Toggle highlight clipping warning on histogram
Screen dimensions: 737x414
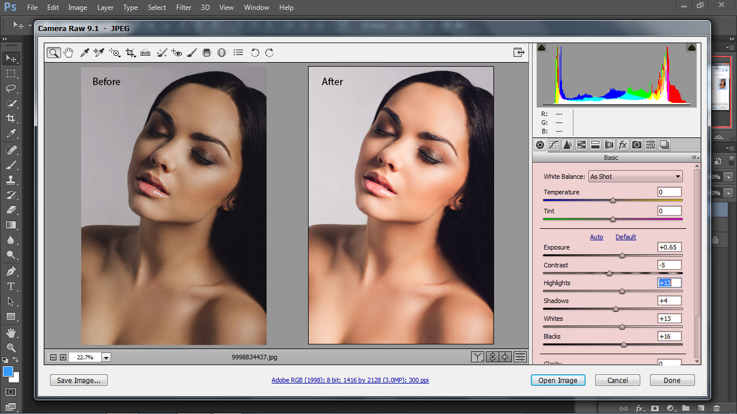tap(692, 48)
